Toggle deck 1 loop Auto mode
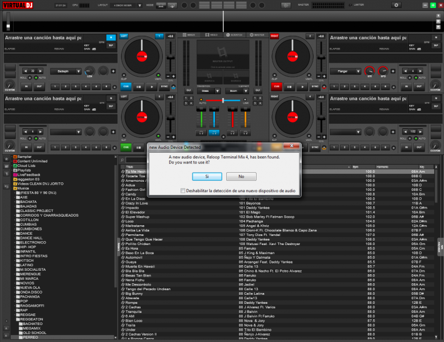The image size is (444, 342). click(x=36, y=78)
